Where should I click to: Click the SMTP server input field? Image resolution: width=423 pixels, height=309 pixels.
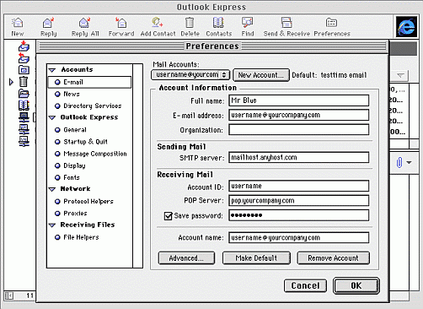point(298,157)
